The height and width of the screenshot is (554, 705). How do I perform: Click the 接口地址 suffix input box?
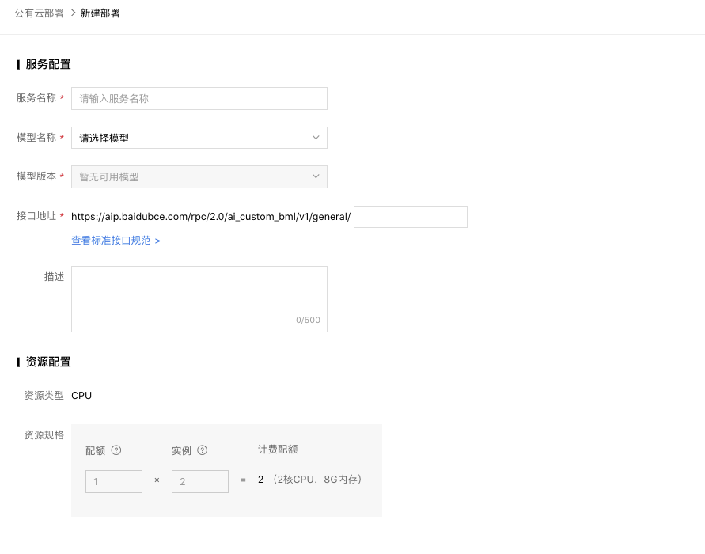[x=410, y=216]
